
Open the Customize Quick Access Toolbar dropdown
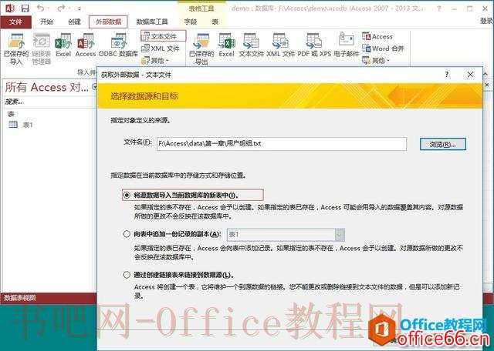tap(79, 8)
